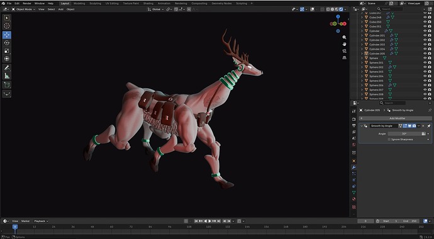
Task: Open the View Layer properties tab
Action: pyautogui.click(x=353, y=132)
